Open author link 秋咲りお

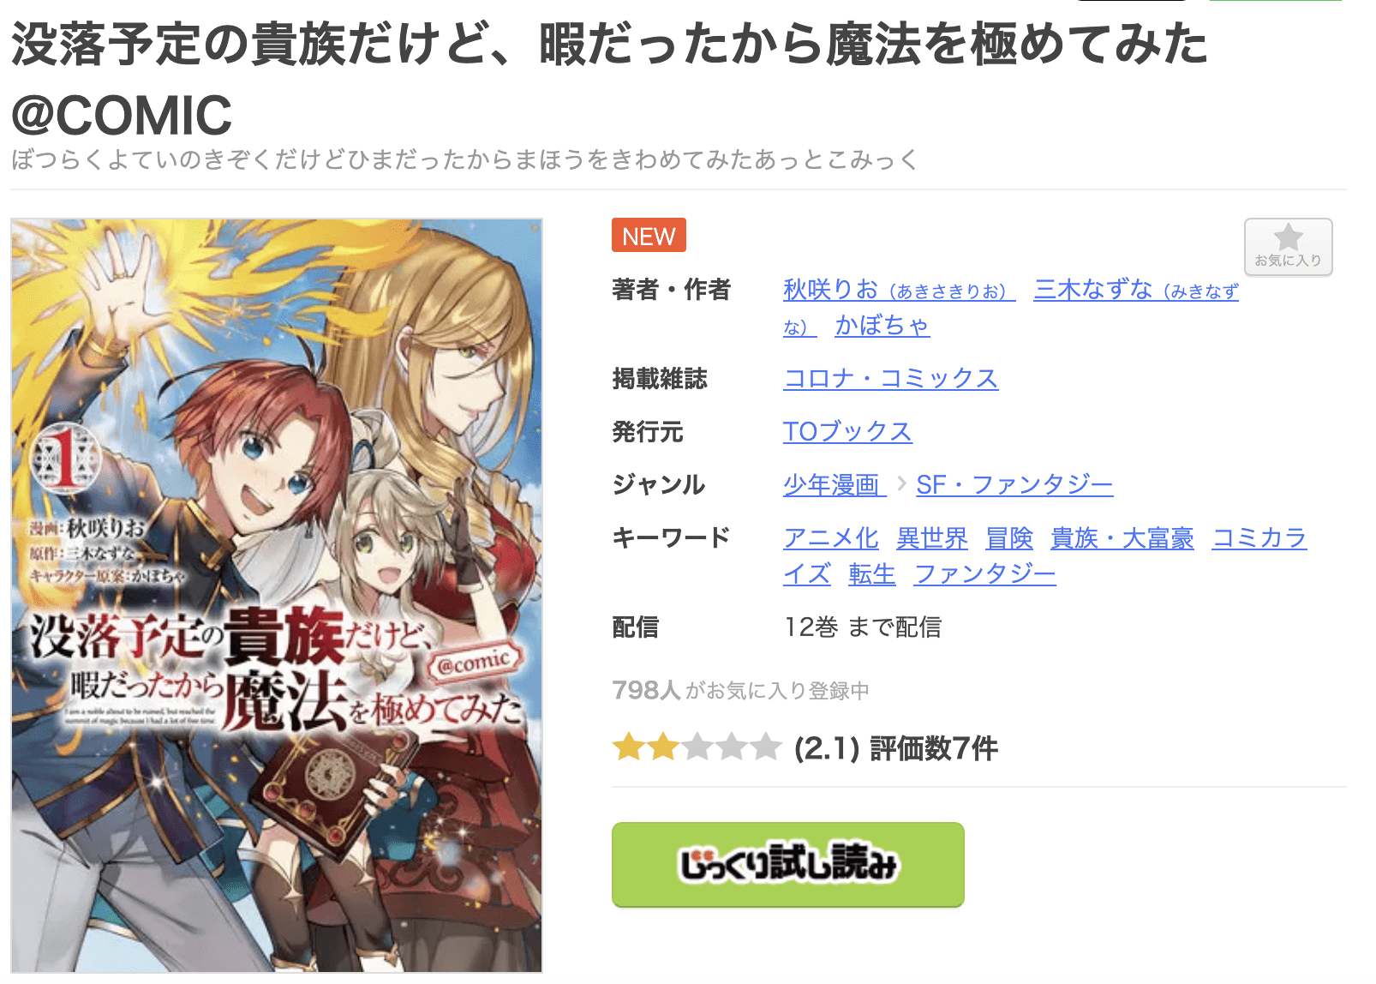(899, 290)
